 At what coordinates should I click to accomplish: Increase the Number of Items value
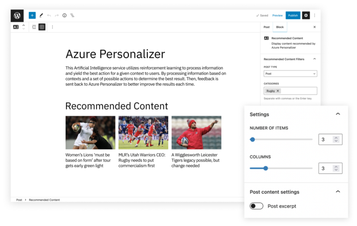336,138
